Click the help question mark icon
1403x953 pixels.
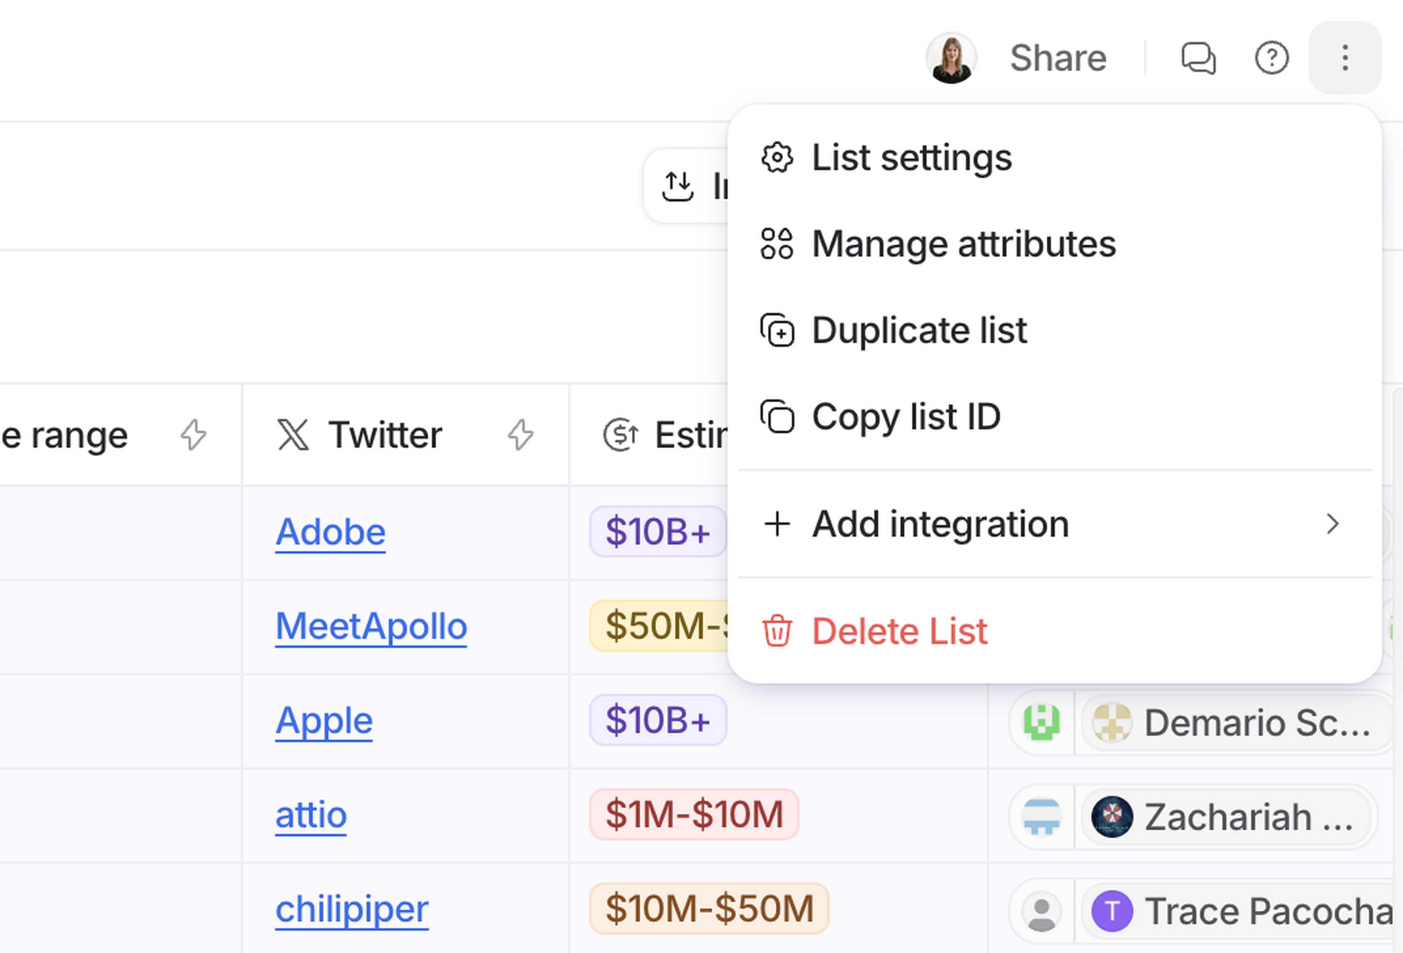tap(1271, 58)
